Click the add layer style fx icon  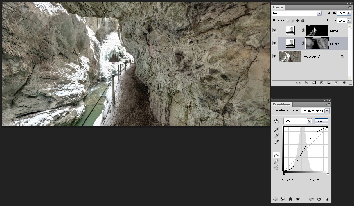[306, 83]
